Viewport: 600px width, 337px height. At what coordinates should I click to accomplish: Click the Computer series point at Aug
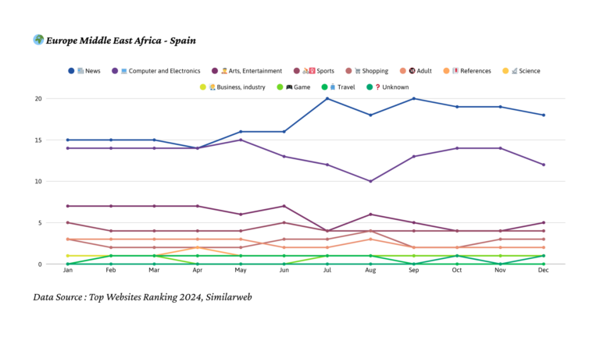[370, 181]
